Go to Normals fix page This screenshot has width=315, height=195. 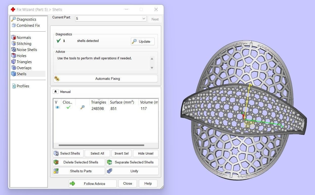[x=24, y=37]
